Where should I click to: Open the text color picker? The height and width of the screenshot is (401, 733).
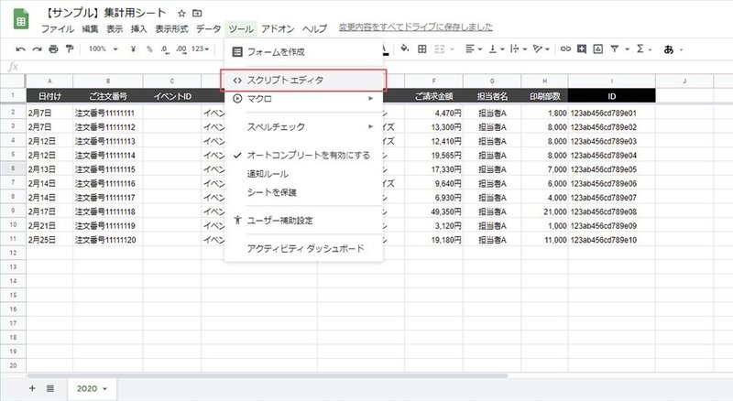coord(384,49)
